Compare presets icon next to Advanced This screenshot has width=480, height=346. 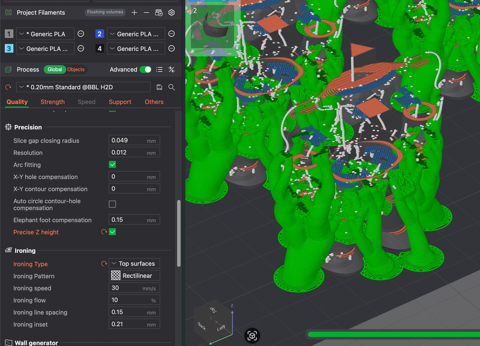[x=171, y=69]
